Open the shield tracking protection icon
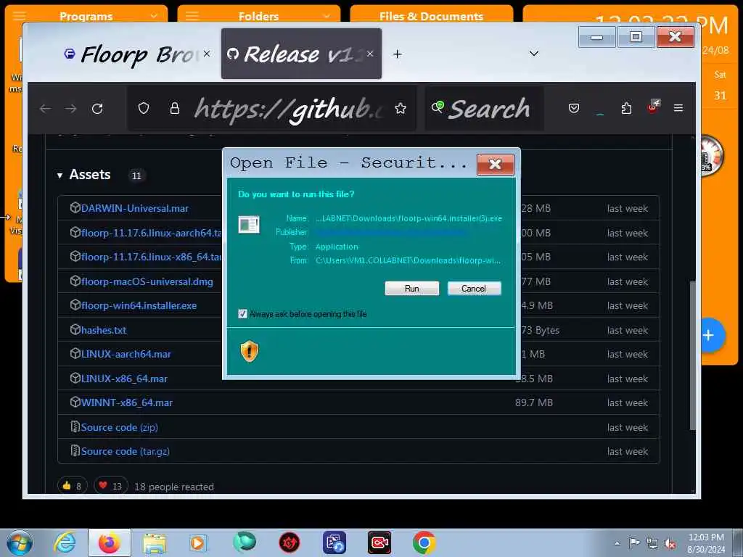This screenshot has width=743, height=557. [144, 109]
